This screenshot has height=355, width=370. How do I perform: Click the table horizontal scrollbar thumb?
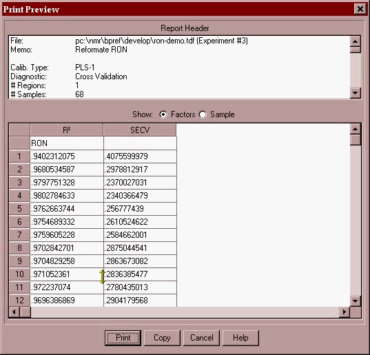(x=25, y=312)
